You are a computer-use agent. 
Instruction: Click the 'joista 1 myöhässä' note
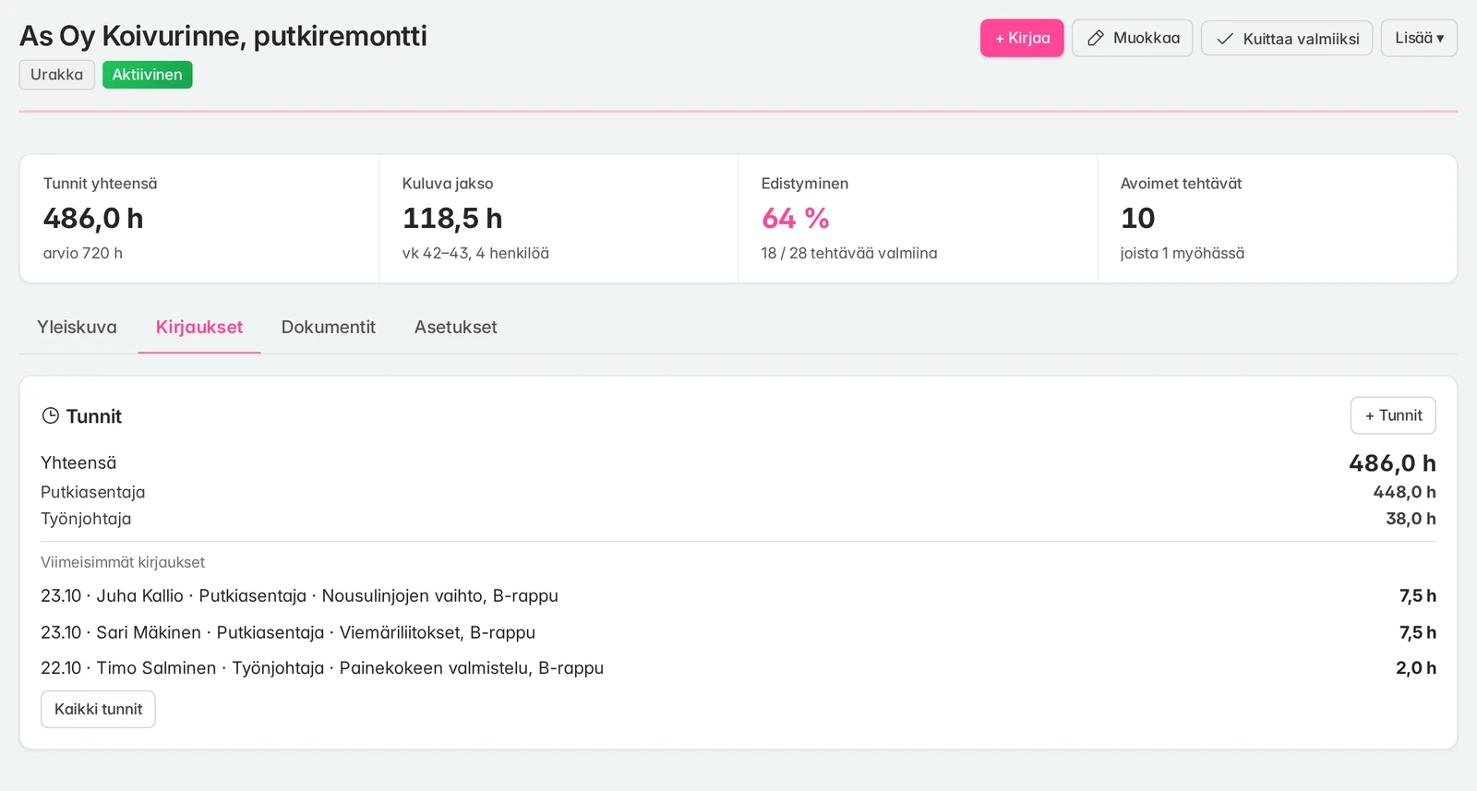point(1183,253)
